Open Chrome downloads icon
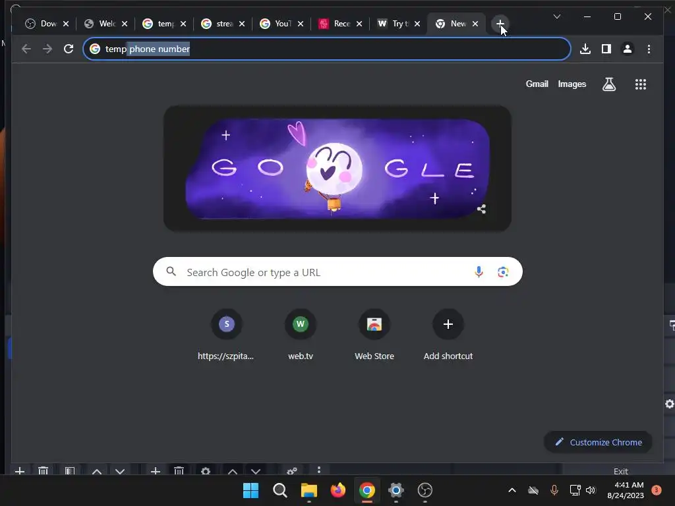 click(x=585, y=49)
